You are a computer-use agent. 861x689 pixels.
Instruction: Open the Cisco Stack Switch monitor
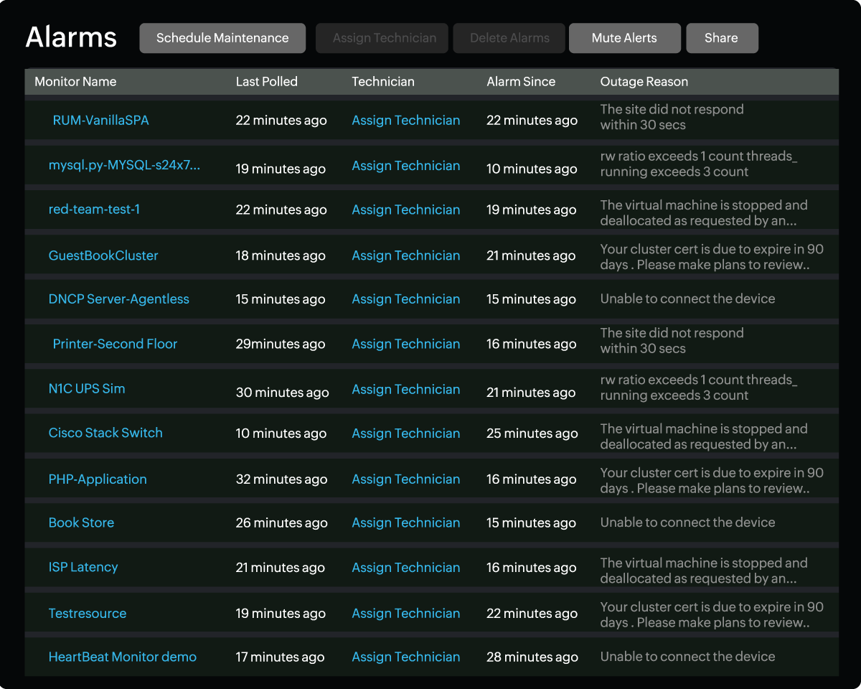tap(105, 433)
